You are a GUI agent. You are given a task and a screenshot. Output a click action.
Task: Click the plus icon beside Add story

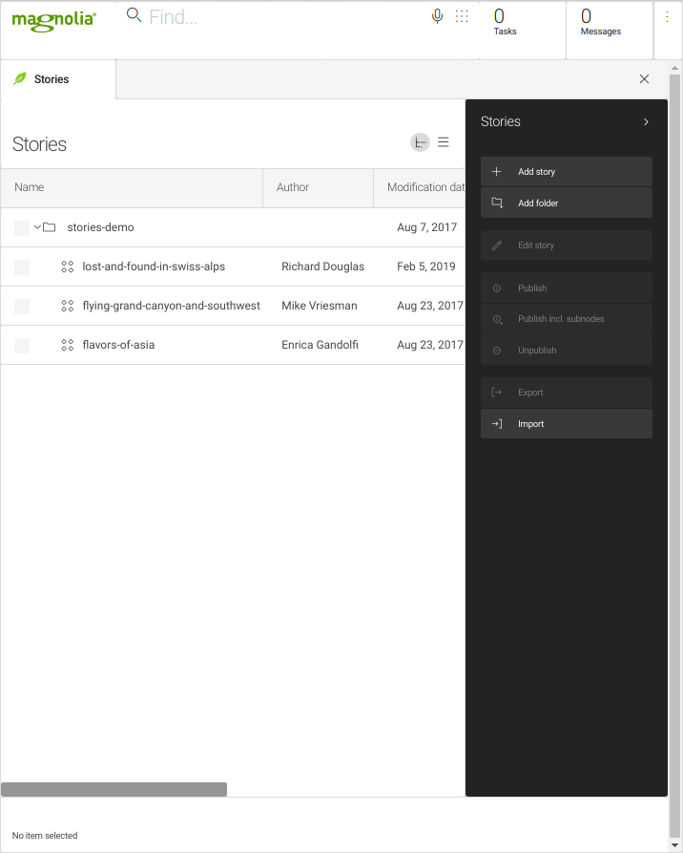click(497, 172)
